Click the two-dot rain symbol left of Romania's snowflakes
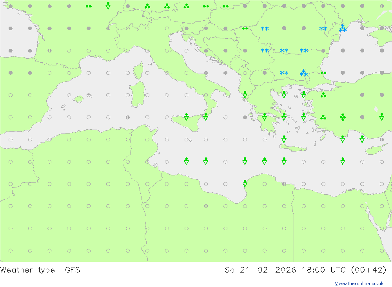Screen dimensions: 392x287 245,29
